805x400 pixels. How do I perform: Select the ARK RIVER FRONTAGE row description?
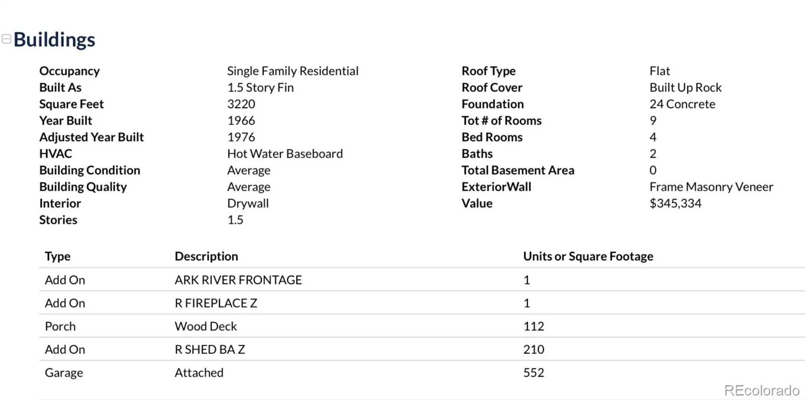238,280
